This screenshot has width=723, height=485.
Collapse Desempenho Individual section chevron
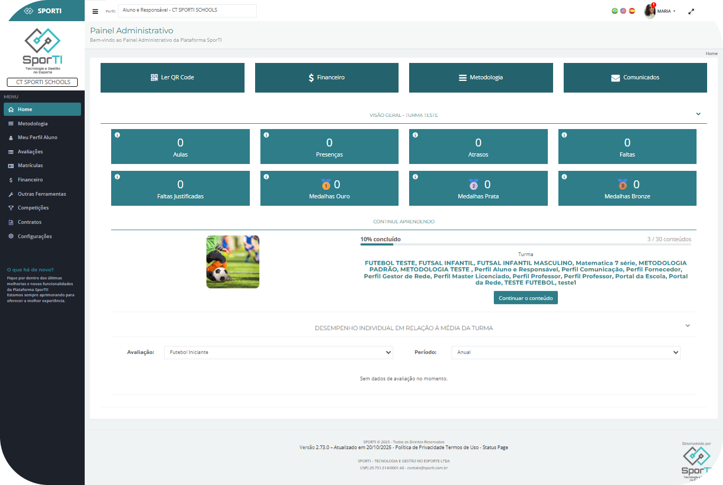pyautogui.click(x=688, y=326)
